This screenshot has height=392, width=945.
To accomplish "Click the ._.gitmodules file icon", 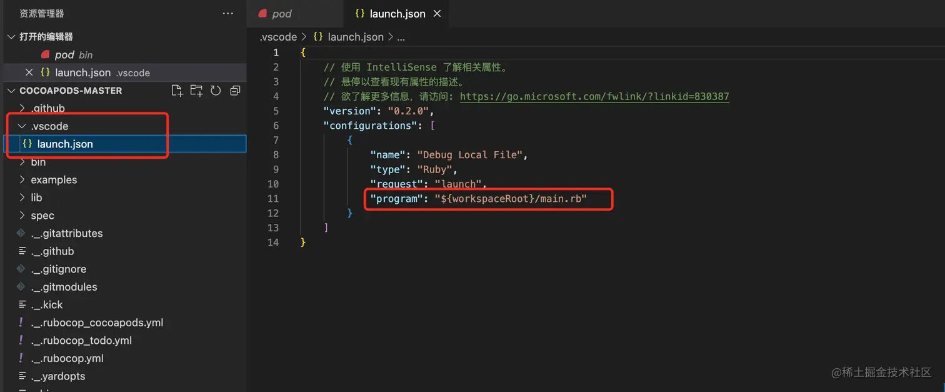I will (x=21, y=287).
